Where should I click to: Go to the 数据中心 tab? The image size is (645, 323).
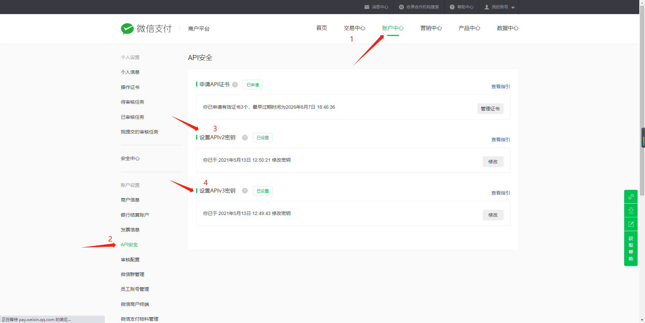pos(508,28)
